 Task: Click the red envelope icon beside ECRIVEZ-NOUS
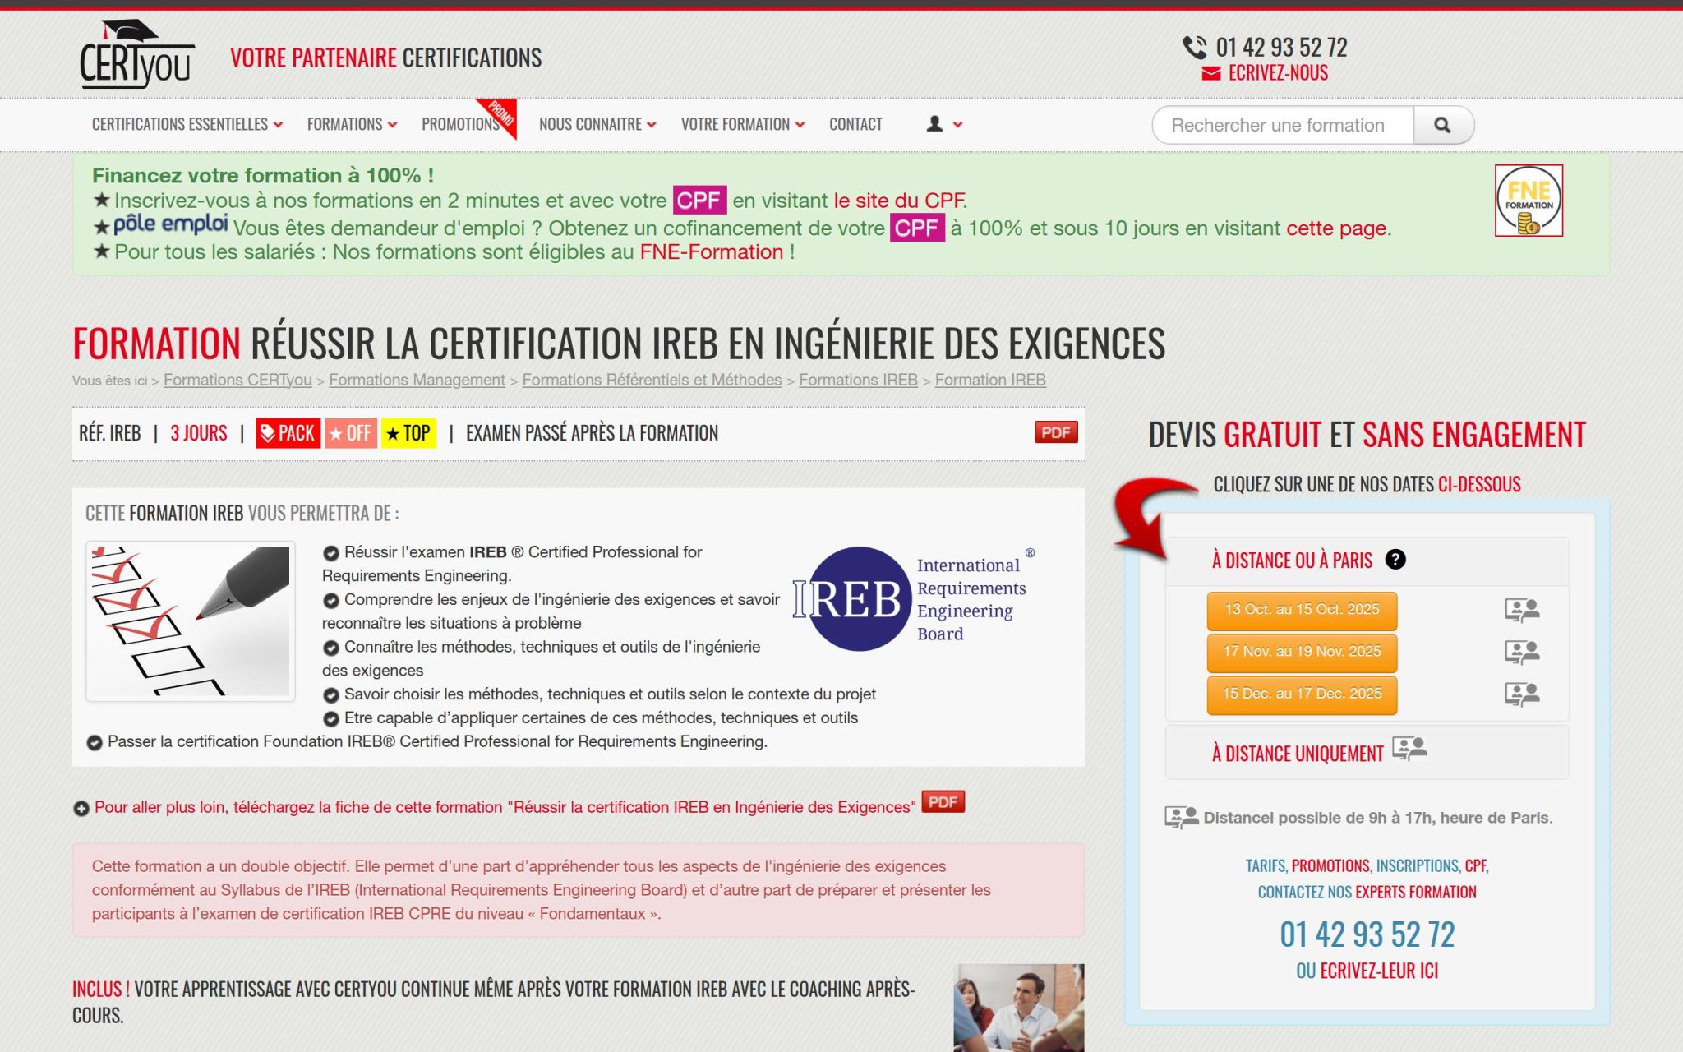coord(1211,74)
